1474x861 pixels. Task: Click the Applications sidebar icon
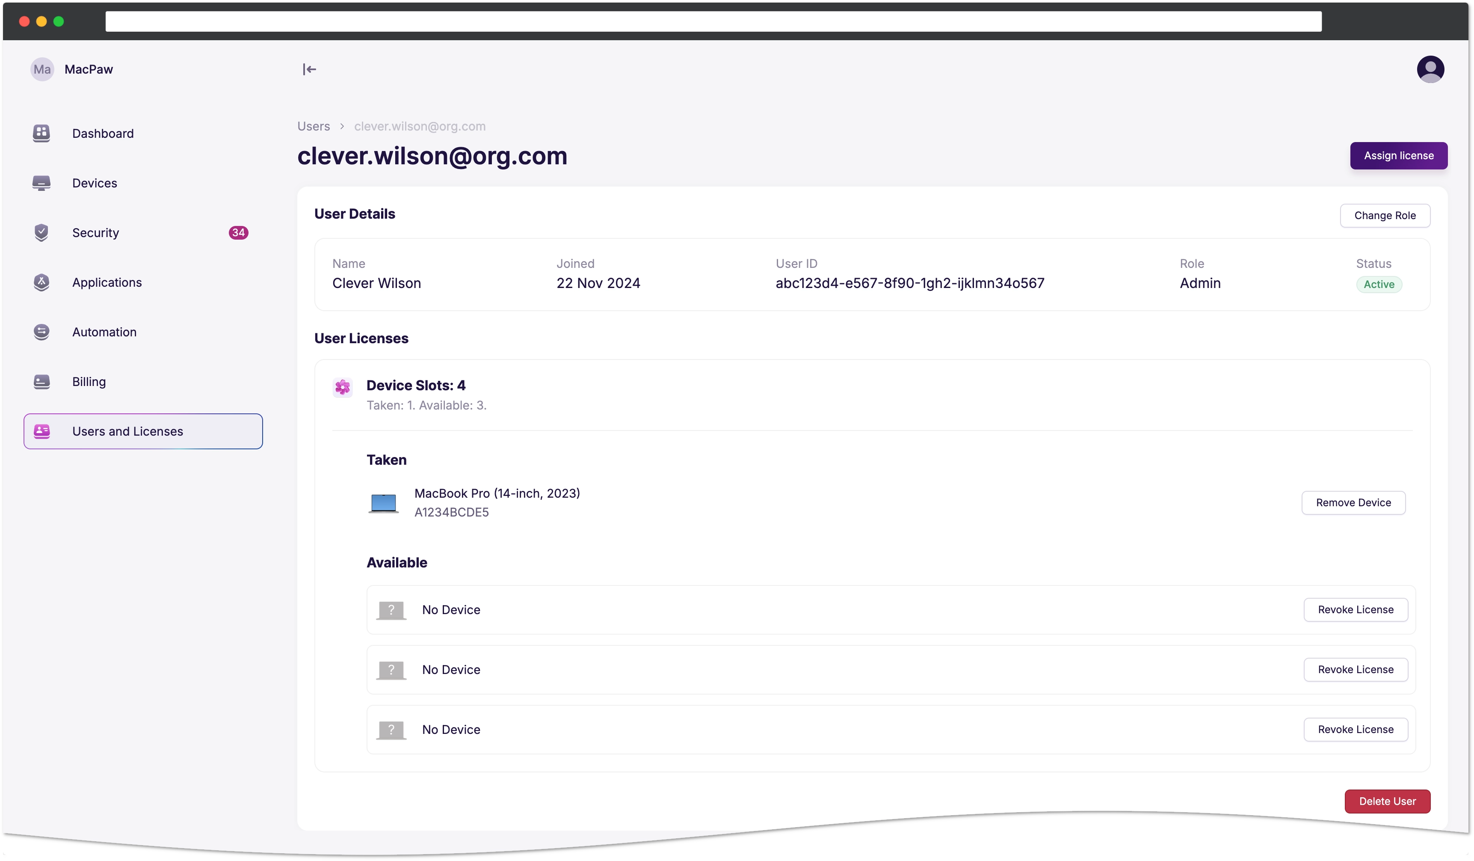41,282
